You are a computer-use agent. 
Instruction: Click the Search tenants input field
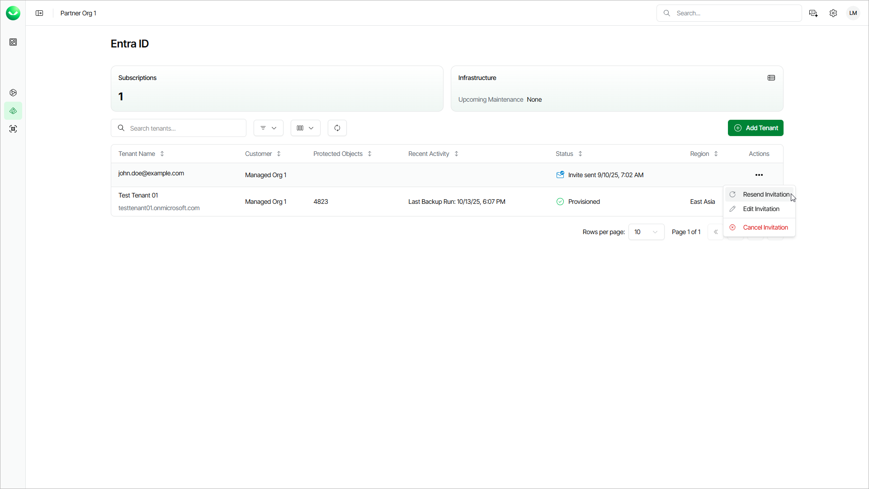coord(185,128)
